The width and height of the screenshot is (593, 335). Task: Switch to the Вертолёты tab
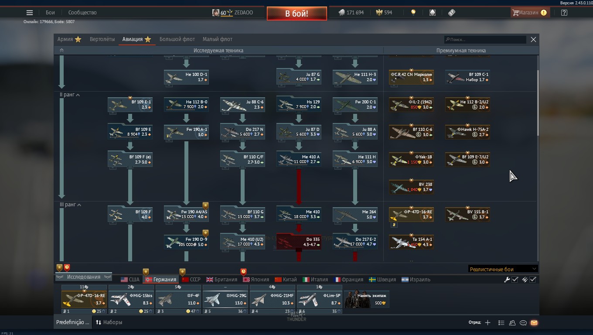point(102,39)
